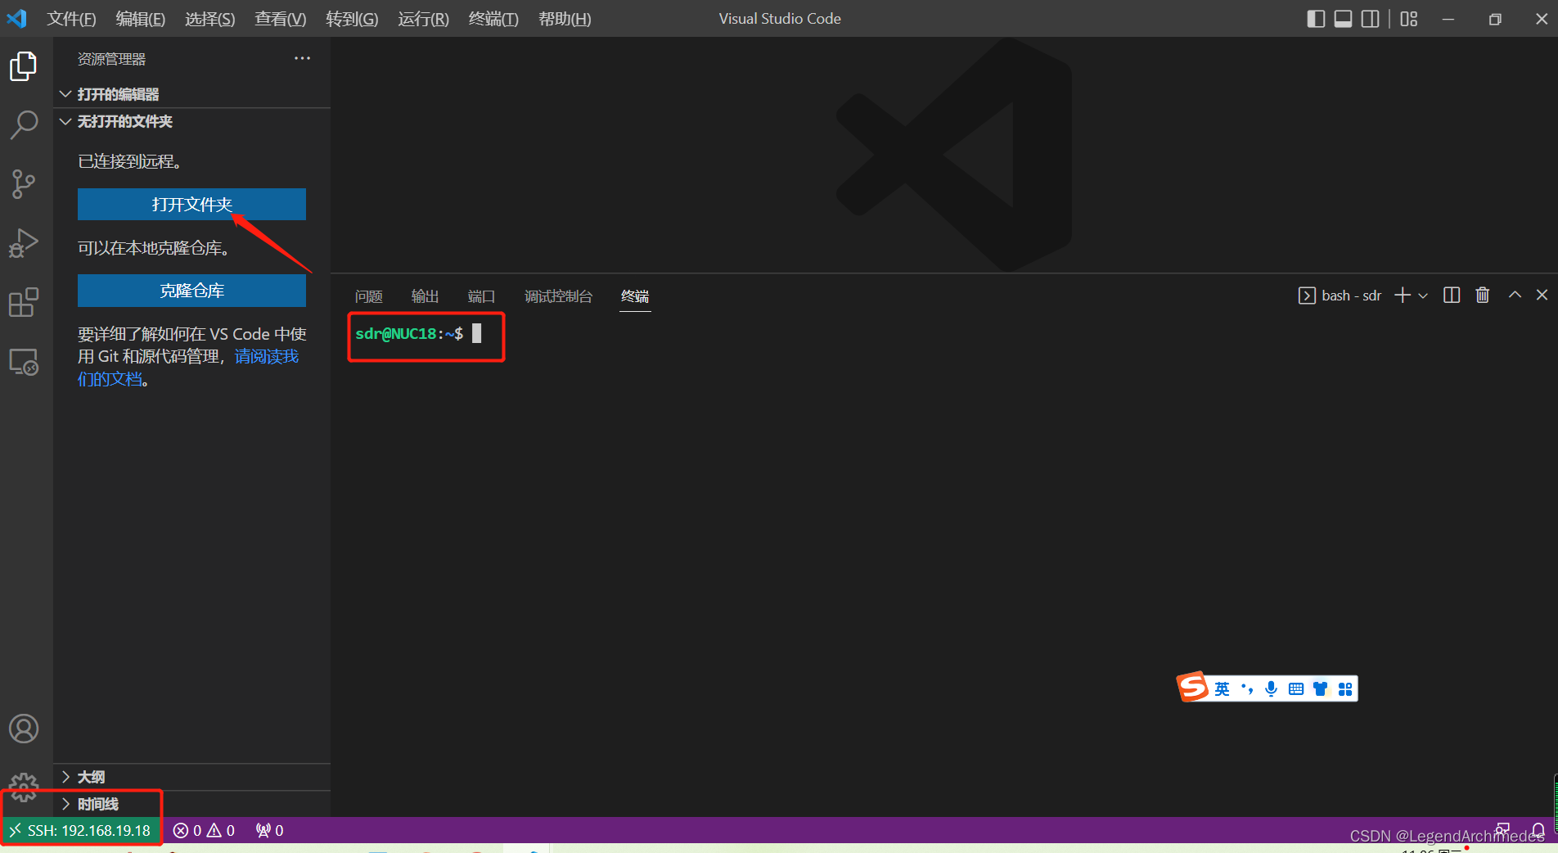Toggle the bottom panel visibility
Viewport: 1558px width, 853px height.
(1343, 18)
